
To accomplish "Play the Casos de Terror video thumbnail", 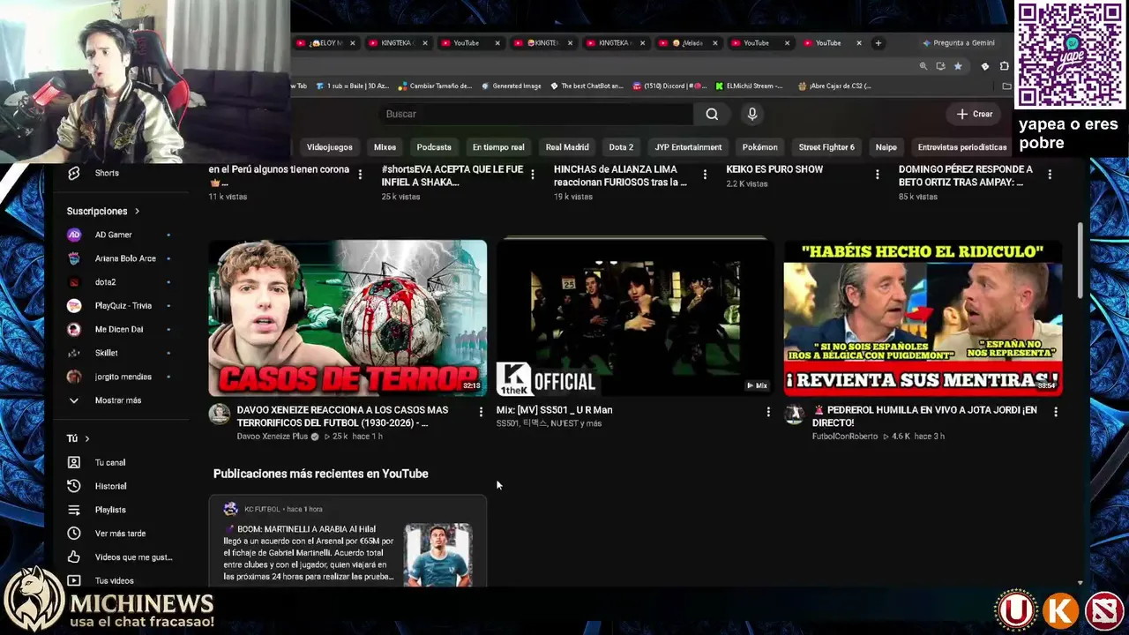I will [x=348, y=317].
